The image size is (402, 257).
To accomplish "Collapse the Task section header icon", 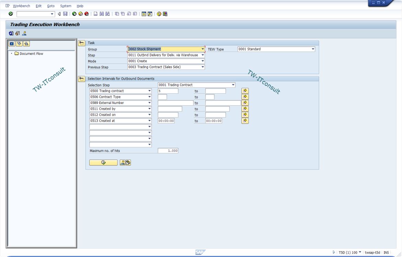I will (82, 43).
